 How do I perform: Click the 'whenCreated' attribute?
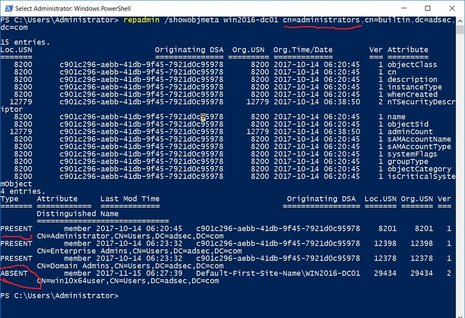pos(412,94)
